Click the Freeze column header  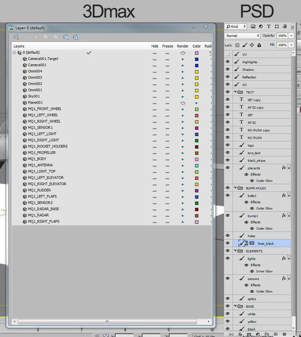pos(168,46)
